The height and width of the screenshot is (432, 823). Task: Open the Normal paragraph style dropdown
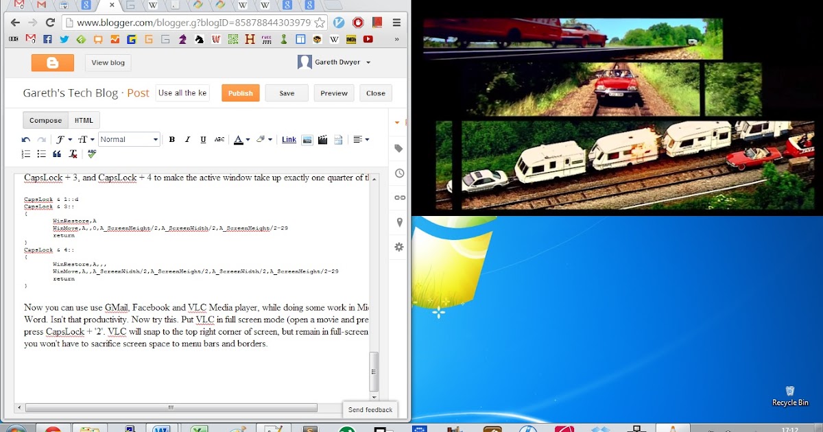[129, 139]
